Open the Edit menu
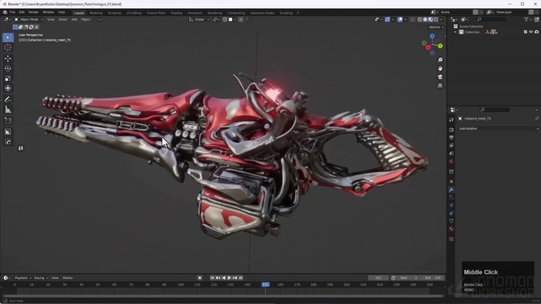The height and width of the screenshot is (304, 541). [21, 12]
